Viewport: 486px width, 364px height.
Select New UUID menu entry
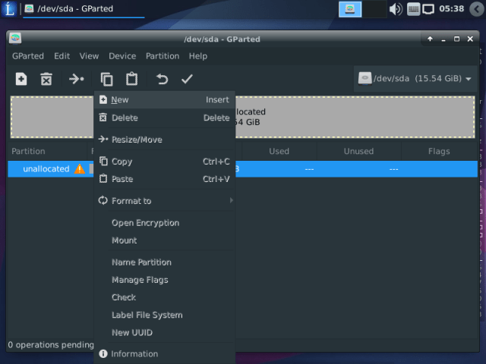point(165,332)
